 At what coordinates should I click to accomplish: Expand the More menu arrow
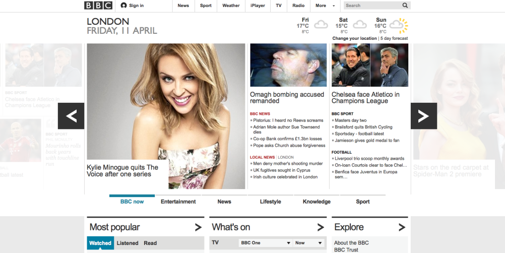[334, 6]
